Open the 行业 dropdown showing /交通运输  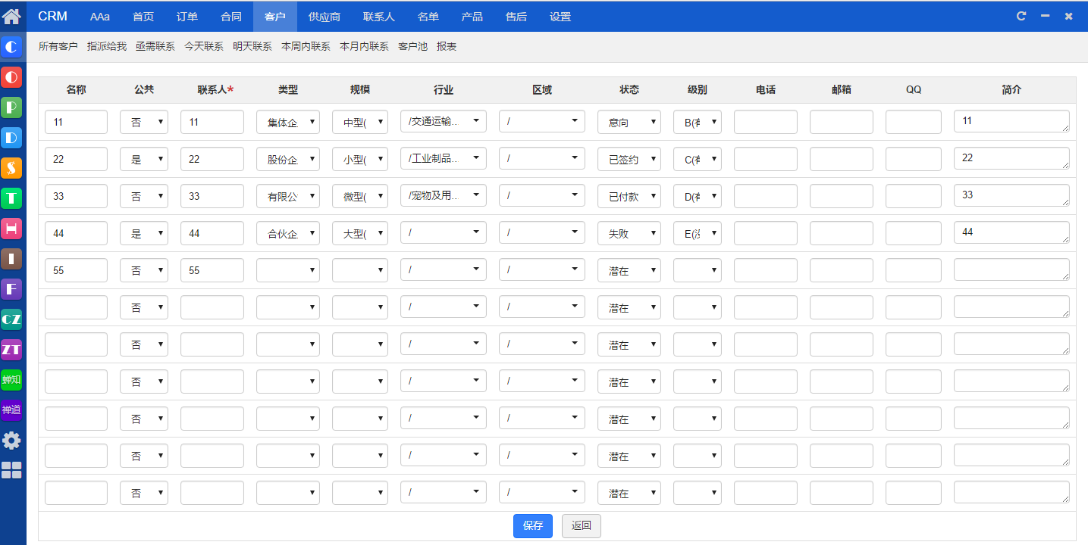443,121
